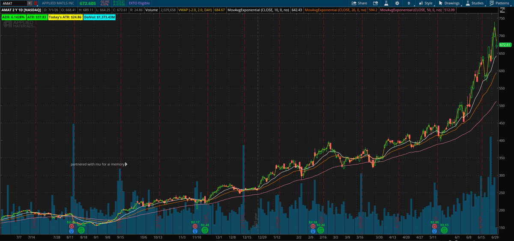Expand the symbol selector dropdown arrow
This screenshot has height=241, width=514.
[30, 3]
